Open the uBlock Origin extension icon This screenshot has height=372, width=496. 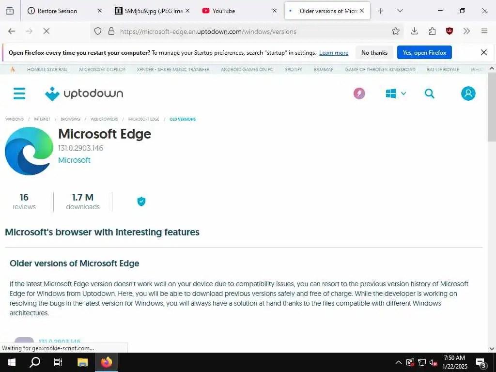coord(449,31)
